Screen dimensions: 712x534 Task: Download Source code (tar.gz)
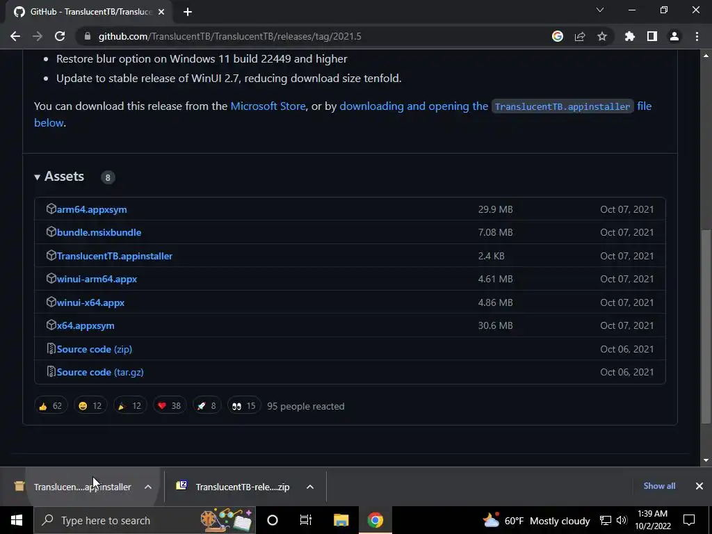[x=100, y=373]
